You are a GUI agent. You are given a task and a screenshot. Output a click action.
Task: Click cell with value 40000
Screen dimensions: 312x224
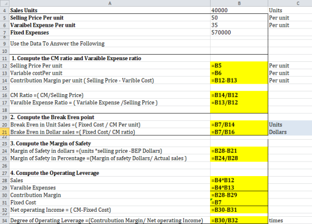(239, 10)
